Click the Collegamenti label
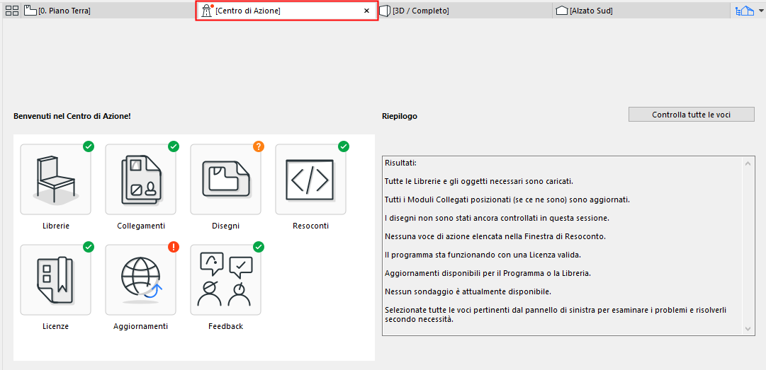 click(141, 226)
